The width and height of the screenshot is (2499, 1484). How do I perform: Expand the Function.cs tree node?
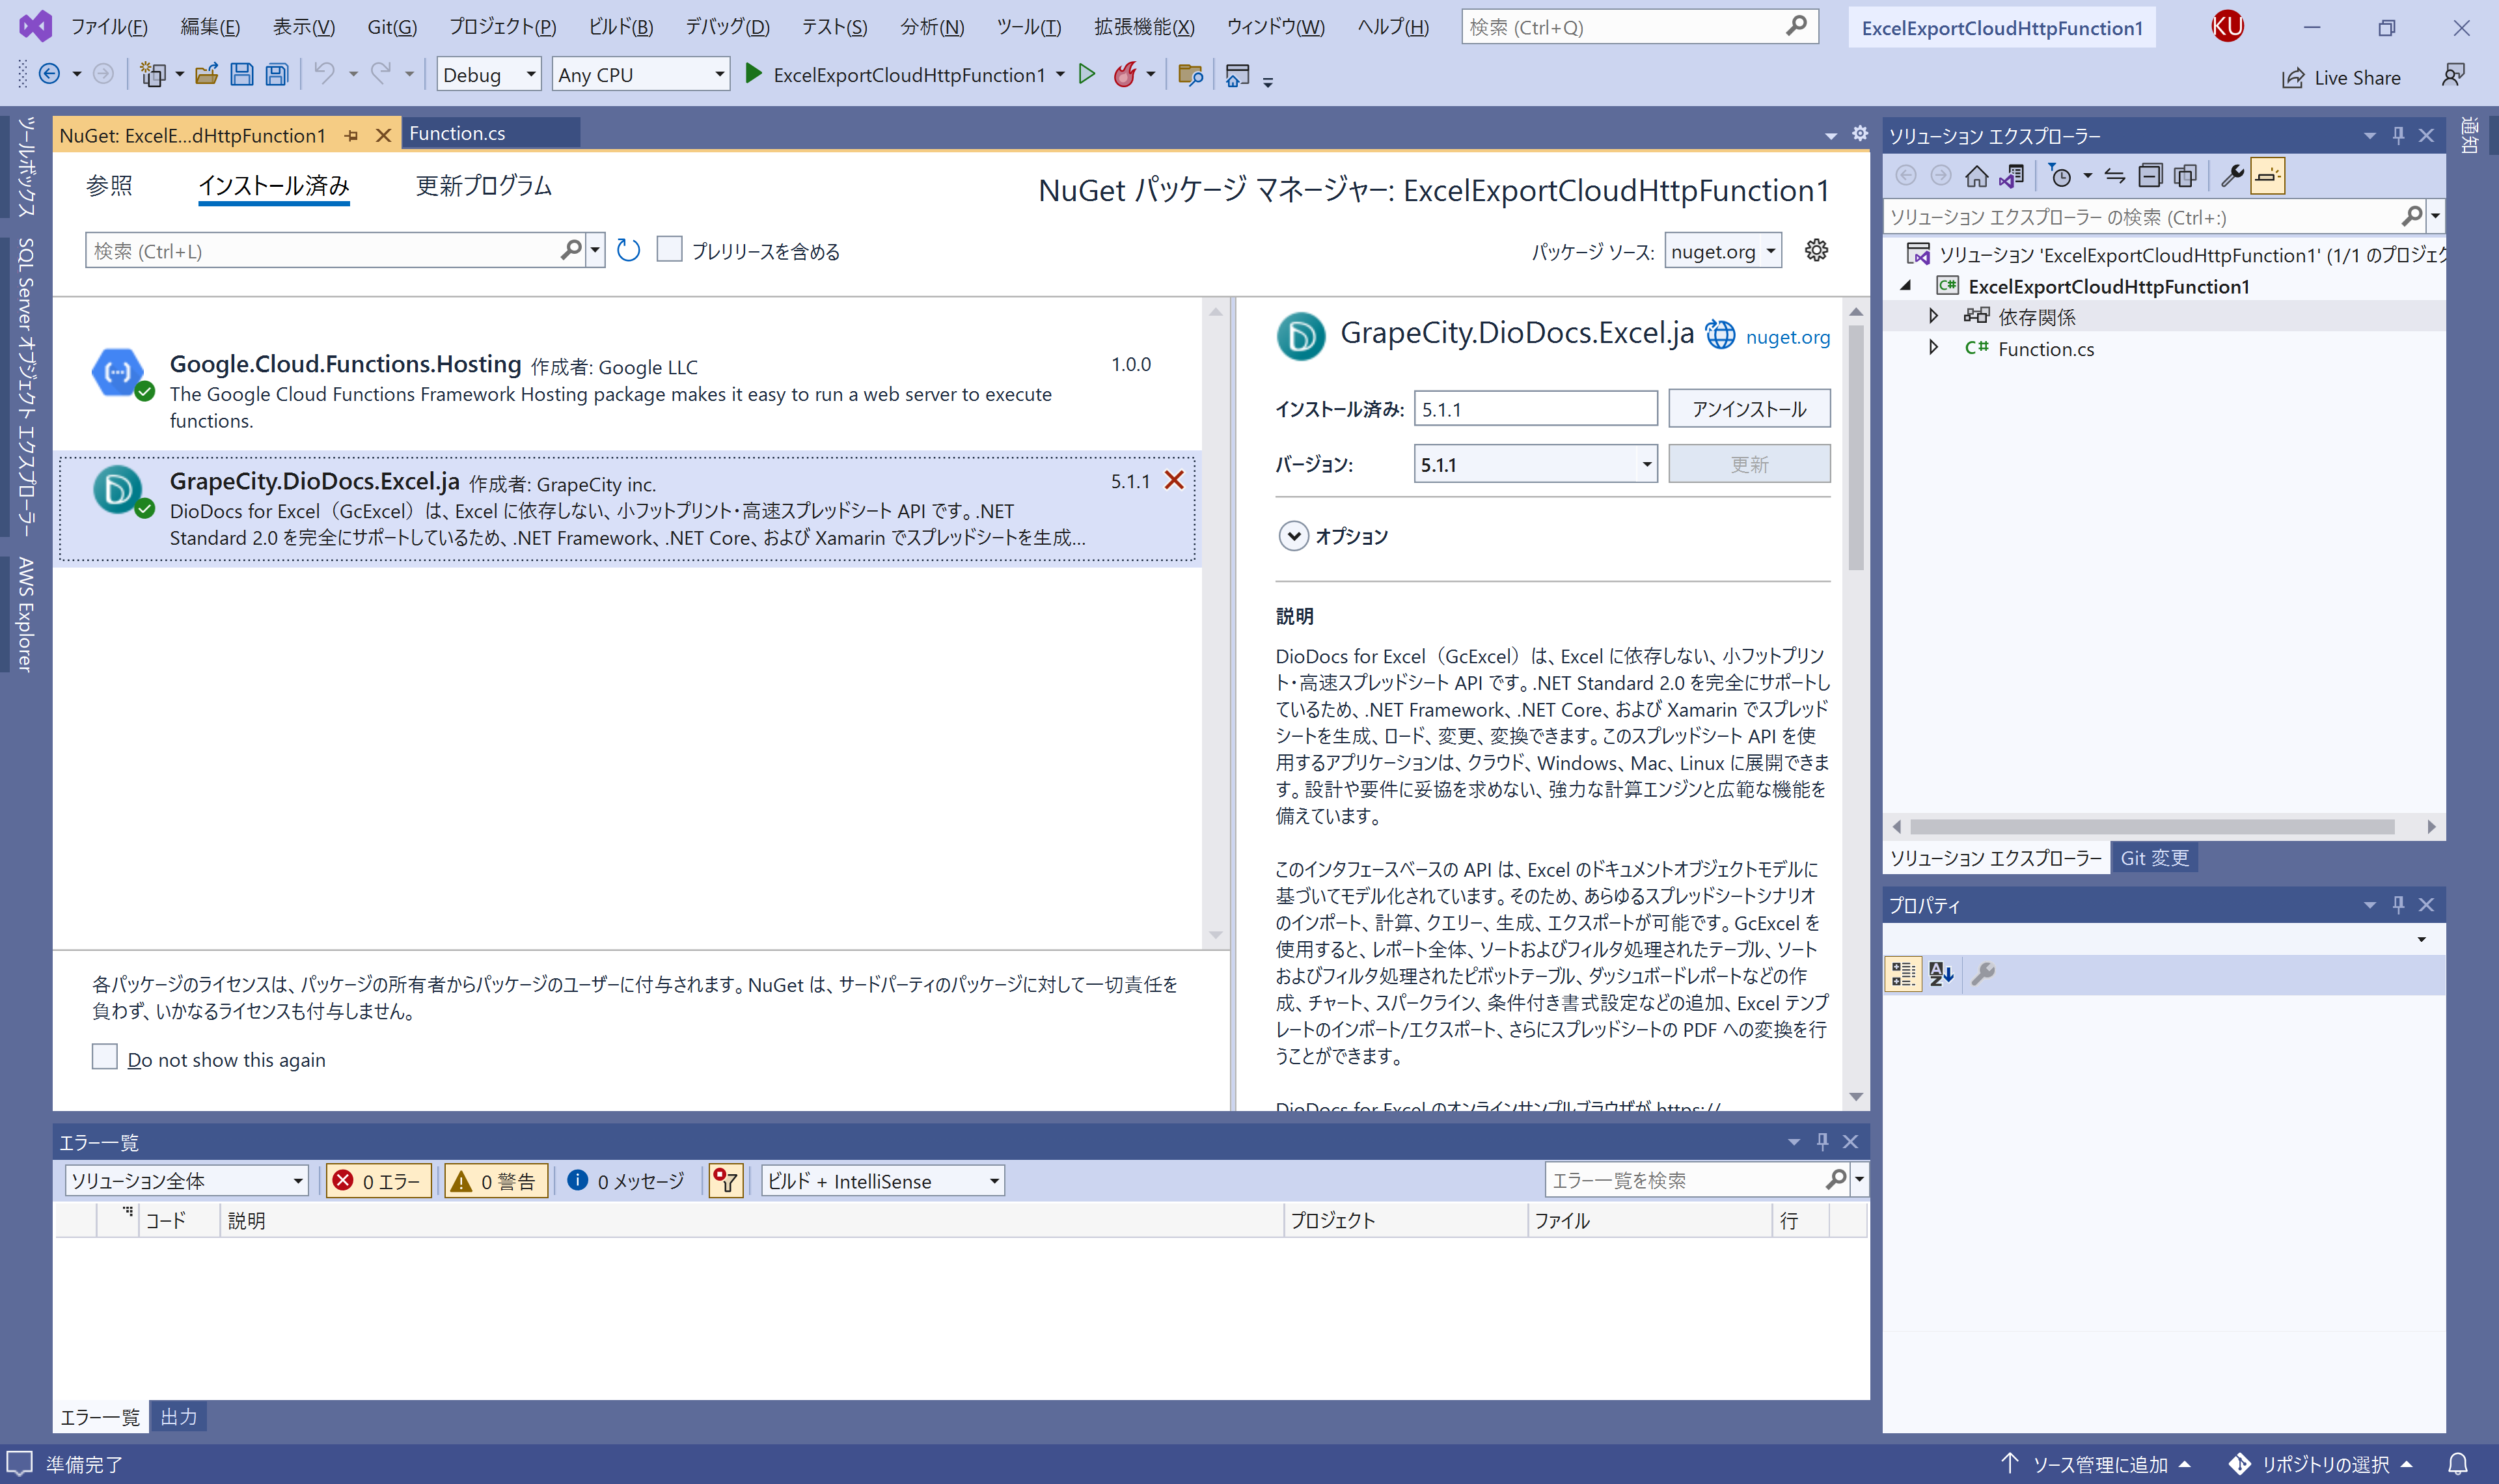click(1933, 348)
